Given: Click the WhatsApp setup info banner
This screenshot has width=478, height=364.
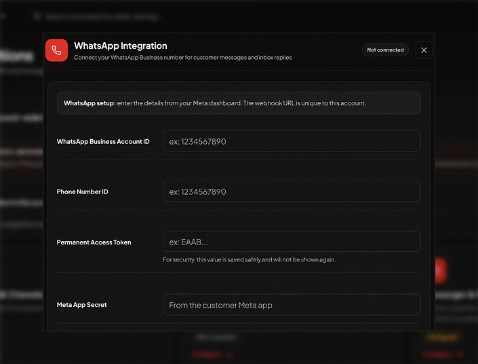Looking at the screenshot, I should pos(239,103).
